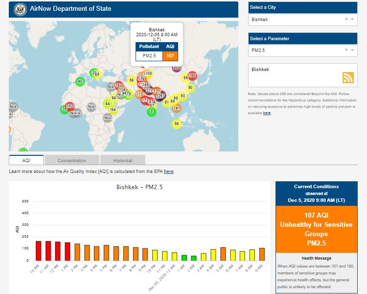Open the Select a Parameter dropdown arrow
The width and height of the screenshot is (367, 294).
point(352,50)
